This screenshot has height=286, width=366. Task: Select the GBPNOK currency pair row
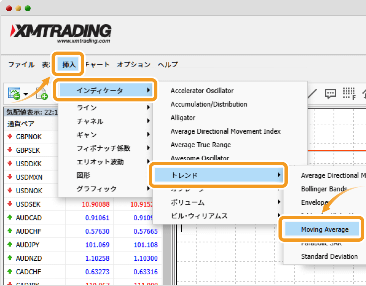tap(31, 137)
